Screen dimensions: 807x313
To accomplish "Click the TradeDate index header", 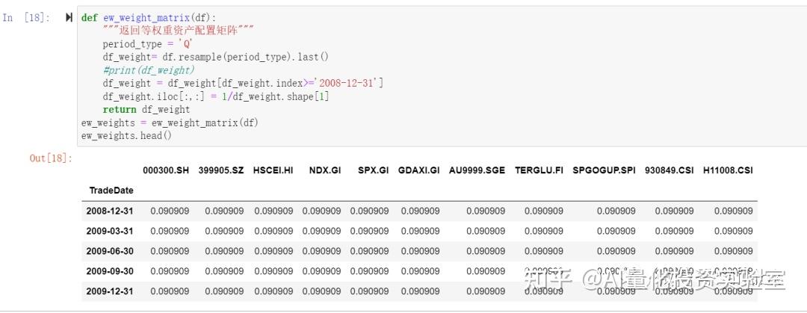I will 111,190.
